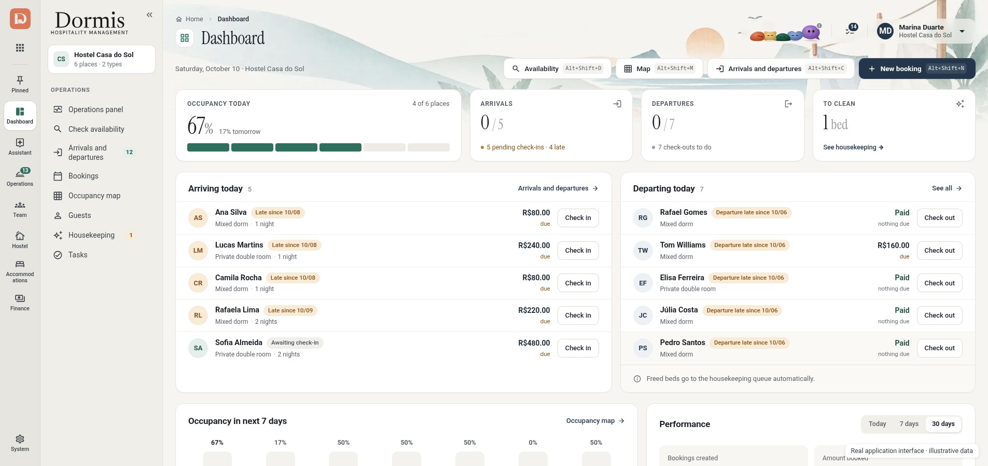The height and width of the screenshot is (466, 988).
Task: Select the 7 days performance tab
Action: (x=909, y=424)
